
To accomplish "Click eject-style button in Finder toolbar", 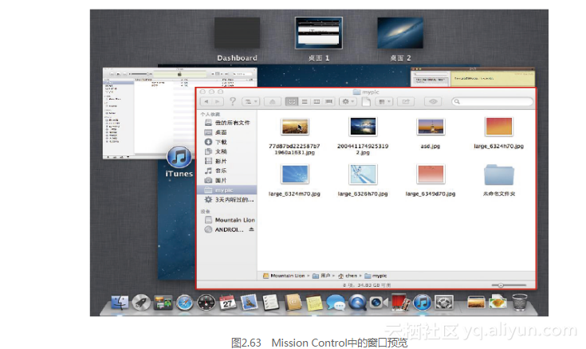I will tap(273, 101).
